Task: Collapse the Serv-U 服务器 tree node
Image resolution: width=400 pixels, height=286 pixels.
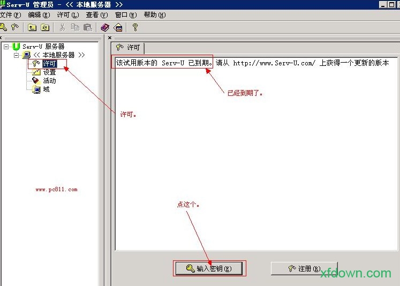Action: coord(6,47)
